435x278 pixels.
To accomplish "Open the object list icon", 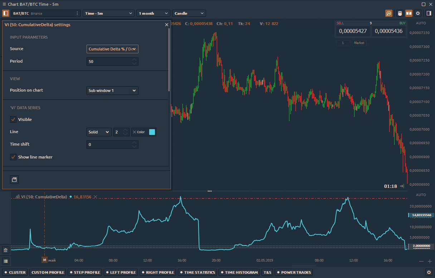I will click(x=6, y=262).
